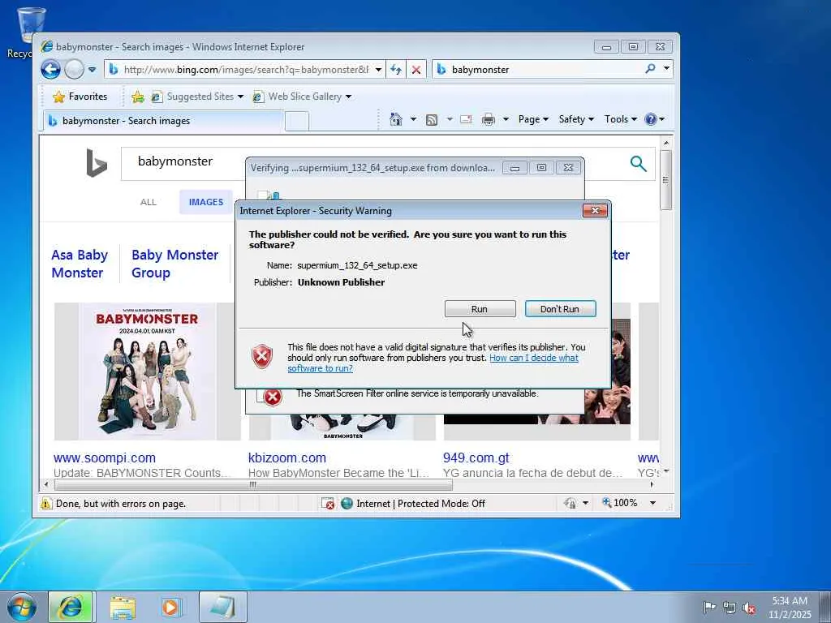Click the RSS Feeds icon
This screenshot has height=623, width=831.
pyautogui.click(x=432, y=120)
